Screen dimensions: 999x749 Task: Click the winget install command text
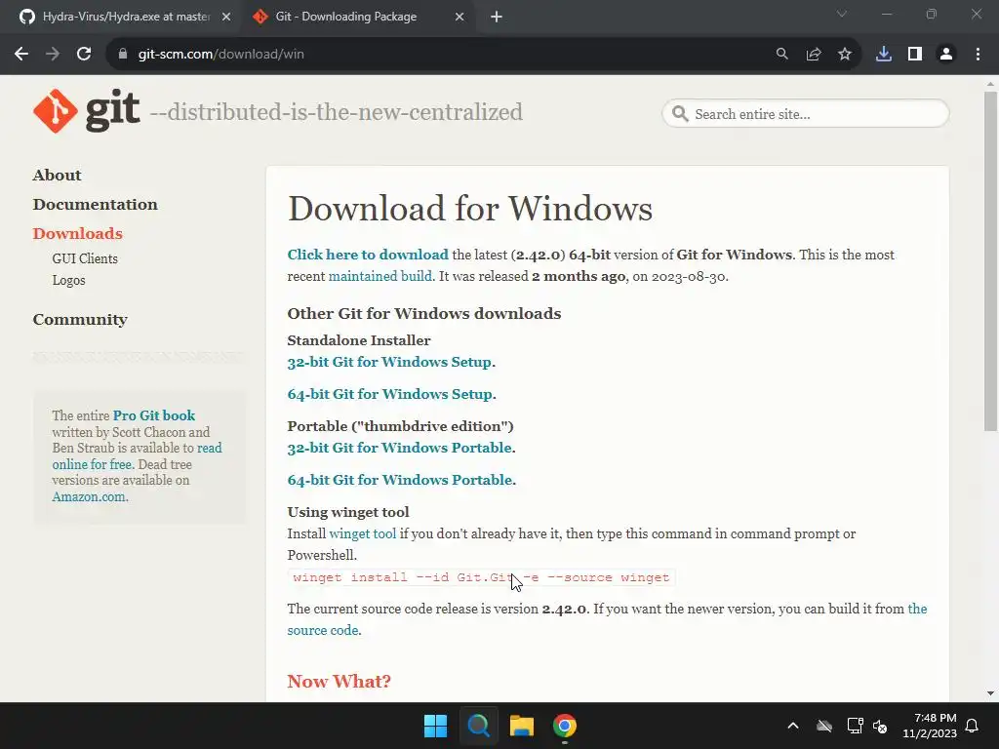(x=481, y=577)
